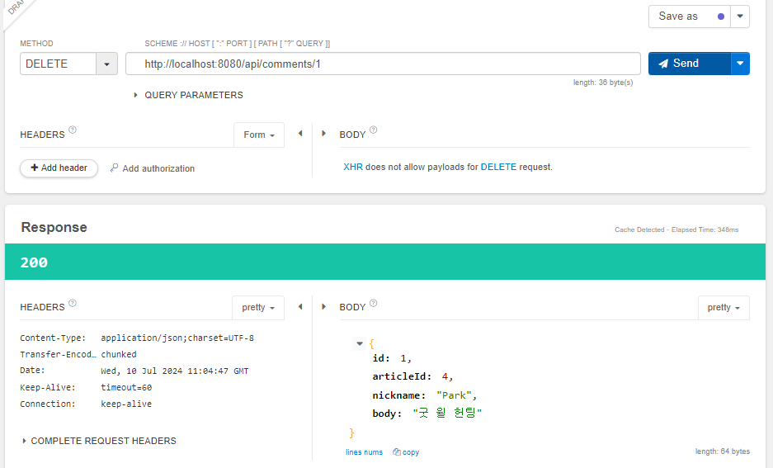Collapse response body with right arrow
The width and height of the screenshot is (773, 468).
pyautogui.click(x=323, y=307)
